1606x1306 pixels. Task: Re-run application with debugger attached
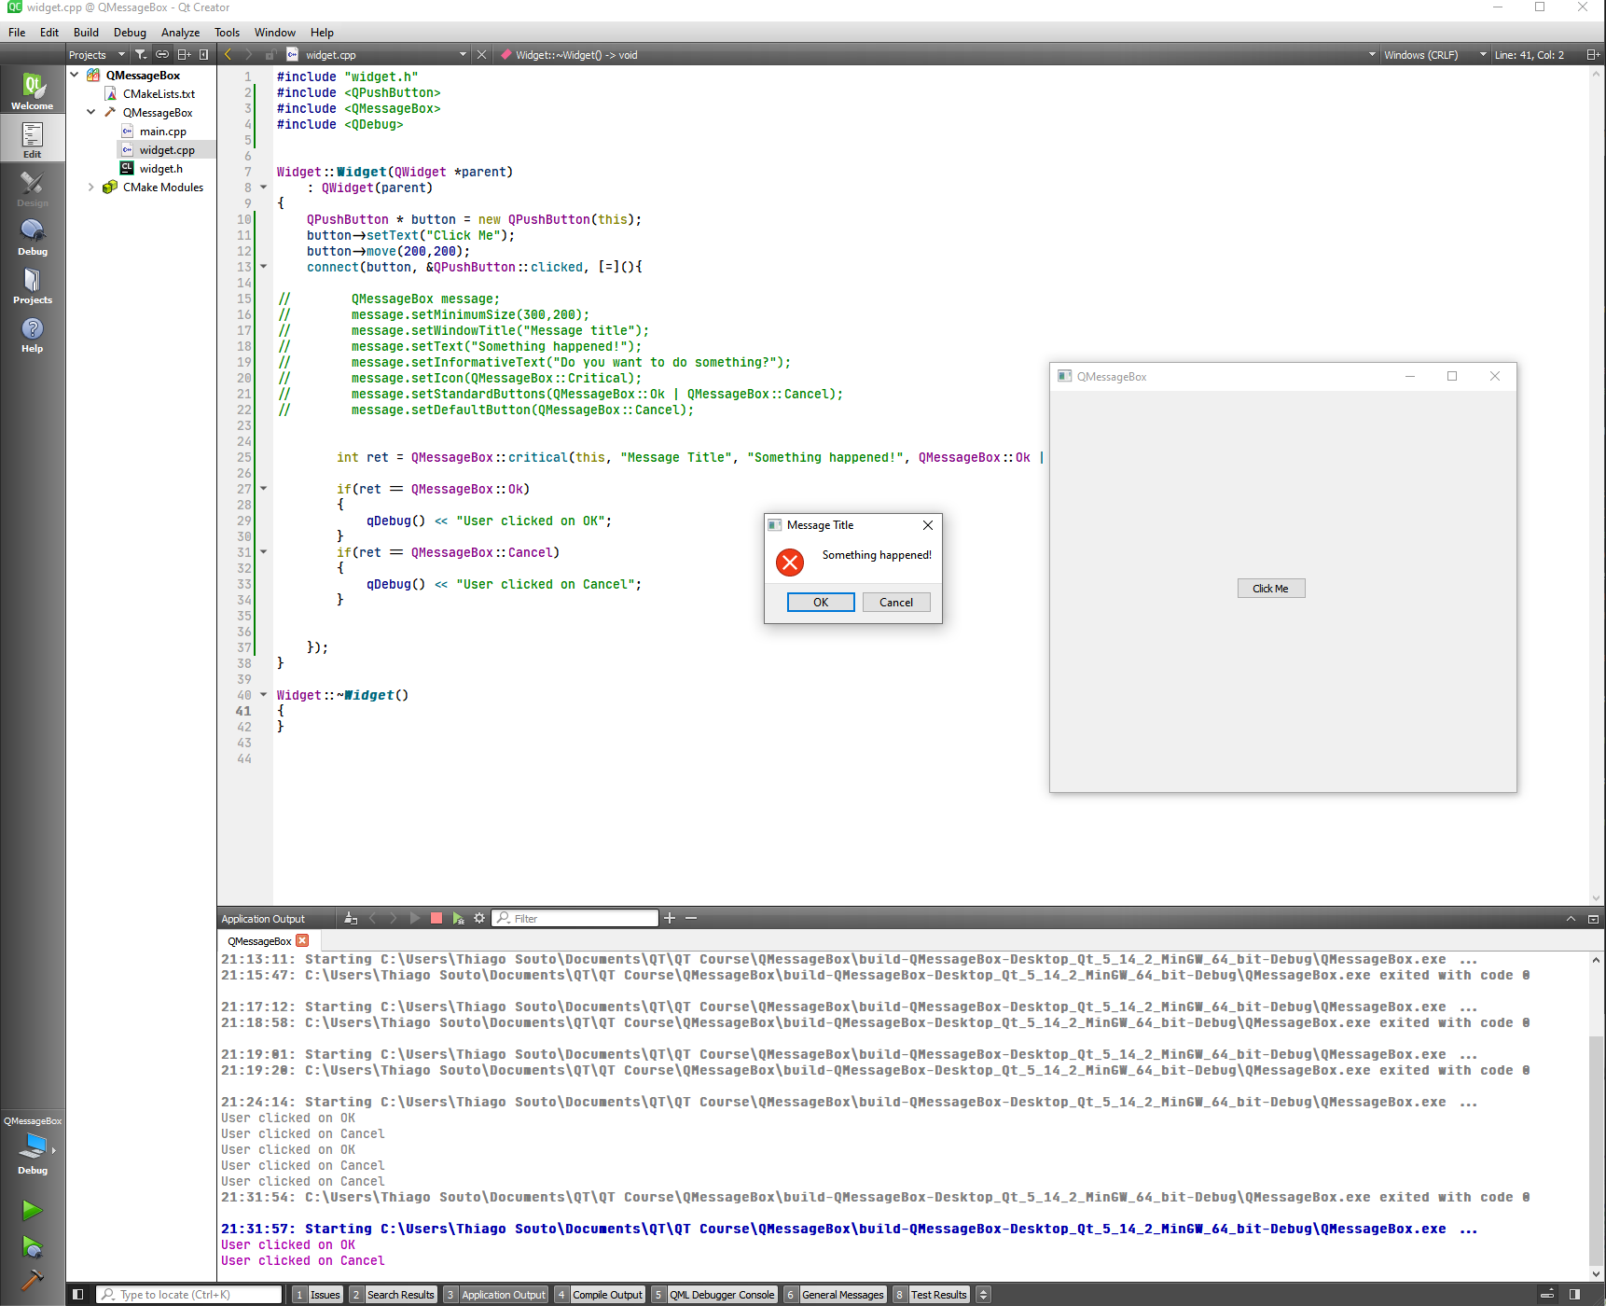click(x=458, y=919)
